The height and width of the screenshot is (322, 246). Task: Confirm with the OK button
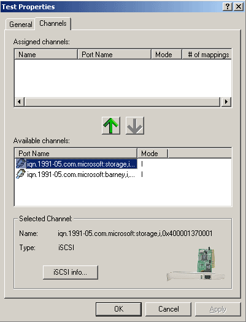click(118, 309)
